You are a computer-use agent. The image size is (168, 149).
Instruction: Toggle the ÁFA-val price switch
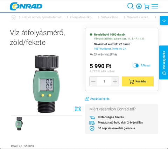[x=136, y=65]
